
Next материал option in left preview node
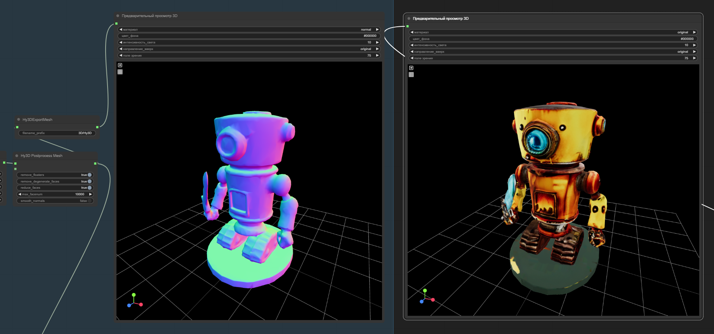(377, 29)
